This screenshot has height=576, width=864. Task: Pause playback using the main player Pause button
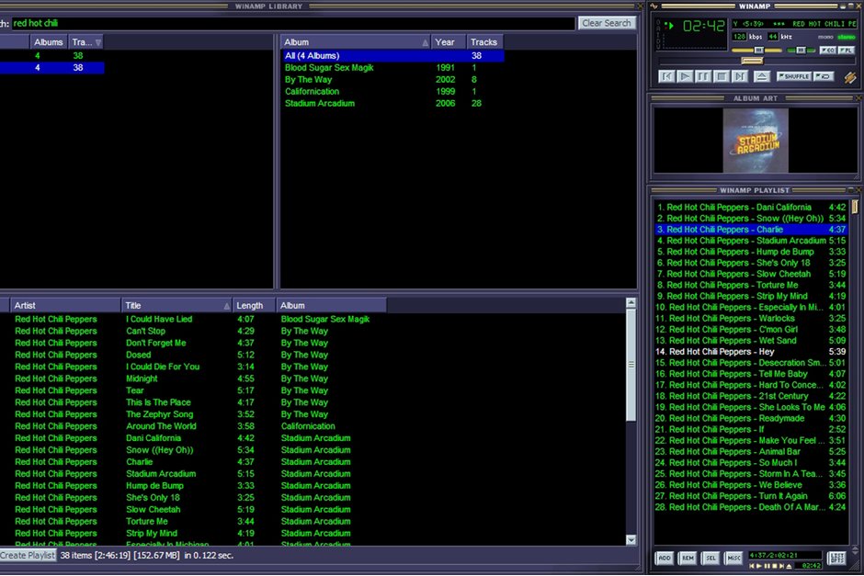click(x=704, y=76)
